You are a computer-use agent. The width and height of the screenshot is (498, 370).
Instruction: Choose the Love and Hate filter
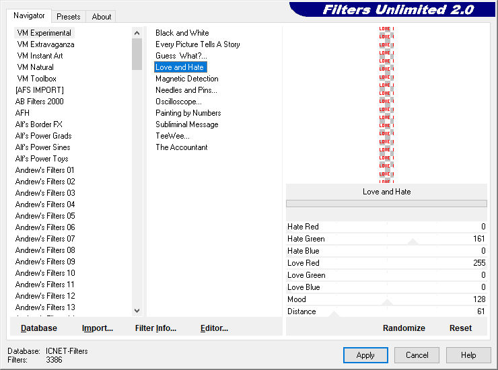[x=180, y=67]
